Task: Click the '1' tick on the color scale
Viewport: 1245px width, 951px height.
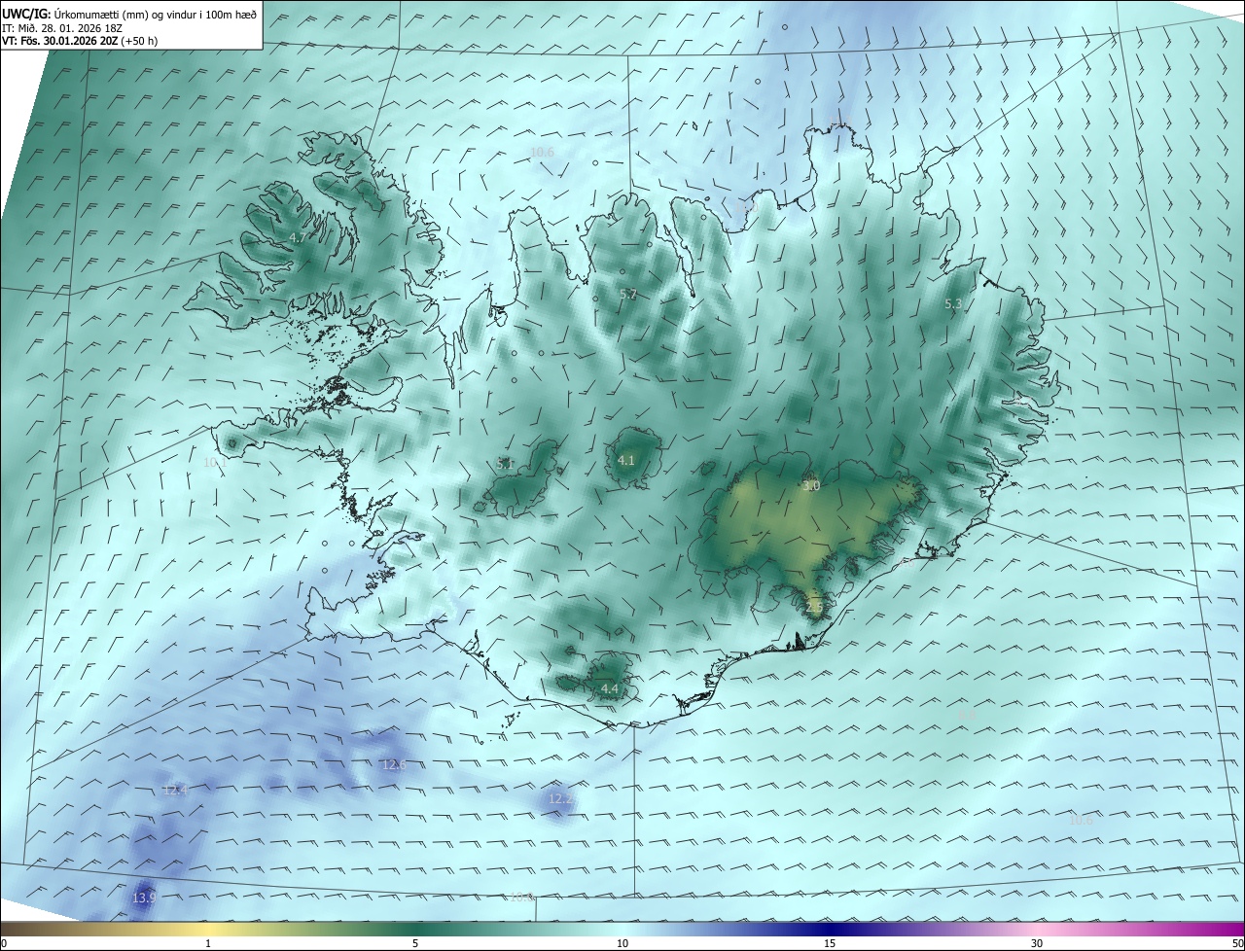Action: 208,943
